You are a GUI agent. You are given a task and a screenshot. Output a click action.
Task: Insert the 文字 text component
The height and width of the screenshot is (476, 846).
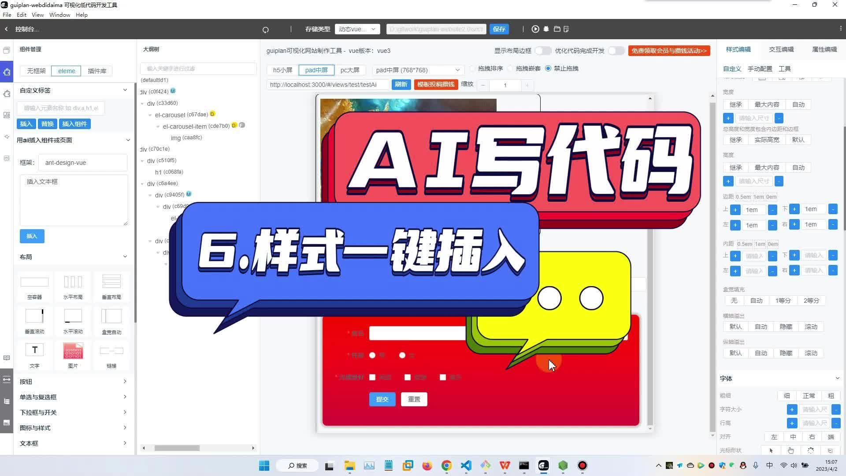pos(34,356)
